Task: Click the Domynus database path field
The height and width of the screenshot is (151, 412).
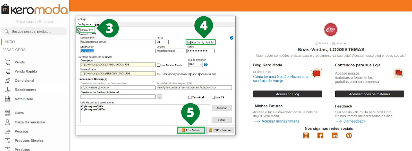Action: click(118, 65)
